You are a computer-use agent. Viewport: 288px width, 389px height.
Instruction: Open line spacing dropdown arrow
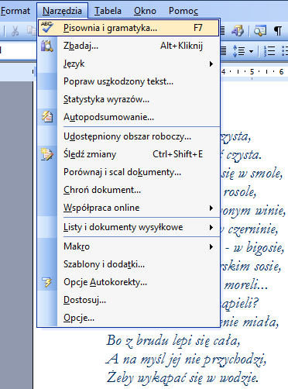point(251,51)
